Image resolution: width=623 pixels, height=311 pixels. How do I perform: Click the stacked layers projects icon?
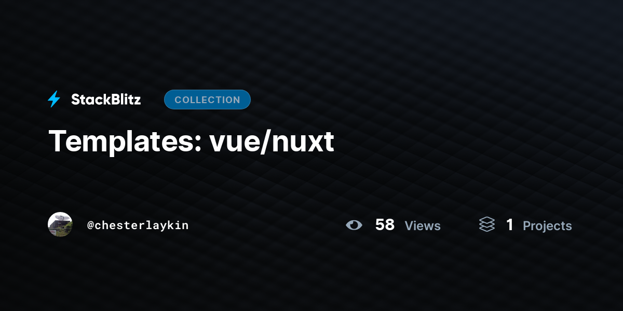pos(487,224)
